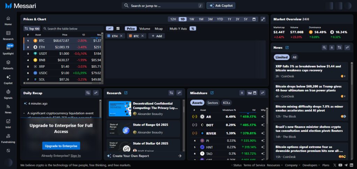Switch Mindshare to KOLs tab
Viewport: 357px width, 169px height.
[x=226, y=102]
